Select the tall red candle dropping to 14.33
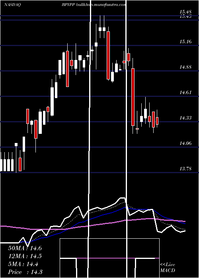Image resolution: width=199 pixels, height=278 pixels. [x=133, y=97]
